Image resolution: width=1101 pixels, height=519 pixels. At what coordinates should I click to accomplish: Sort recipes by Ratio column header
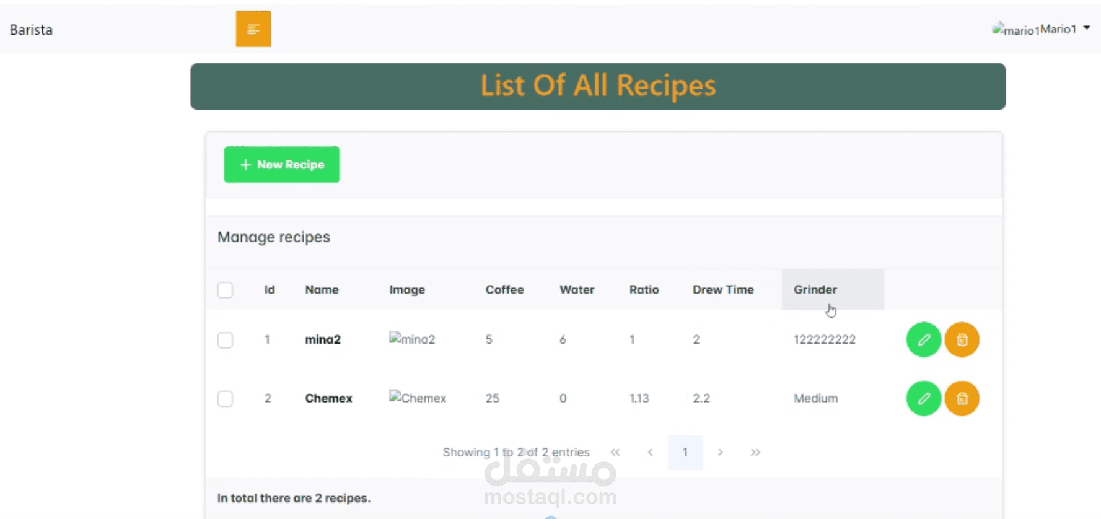point(644,289)
